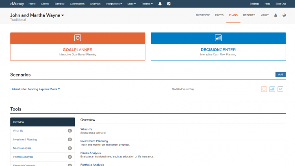Image resolution: width=295 pixels, height=166 pixels.
Task: Click the Decision Center chart icon in blue banner
Action: coord(218,38)
